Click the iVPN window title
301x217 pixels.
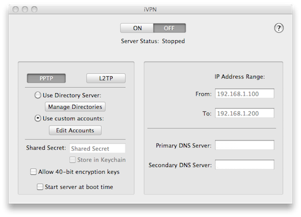point(150,10)
